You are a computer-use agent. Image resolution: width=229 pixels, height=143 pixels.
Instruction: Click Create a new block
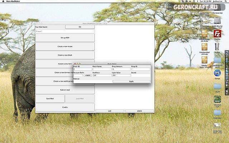(x=65, y=55)
